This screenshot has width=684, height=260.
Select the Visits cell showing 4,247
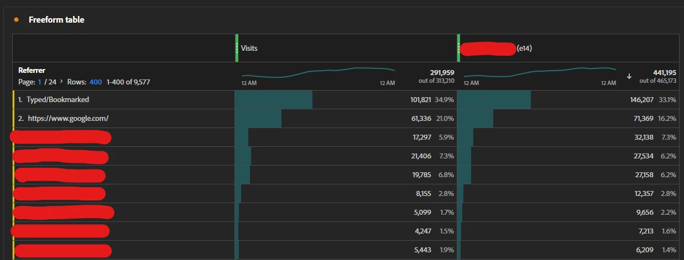pos(346,231)
